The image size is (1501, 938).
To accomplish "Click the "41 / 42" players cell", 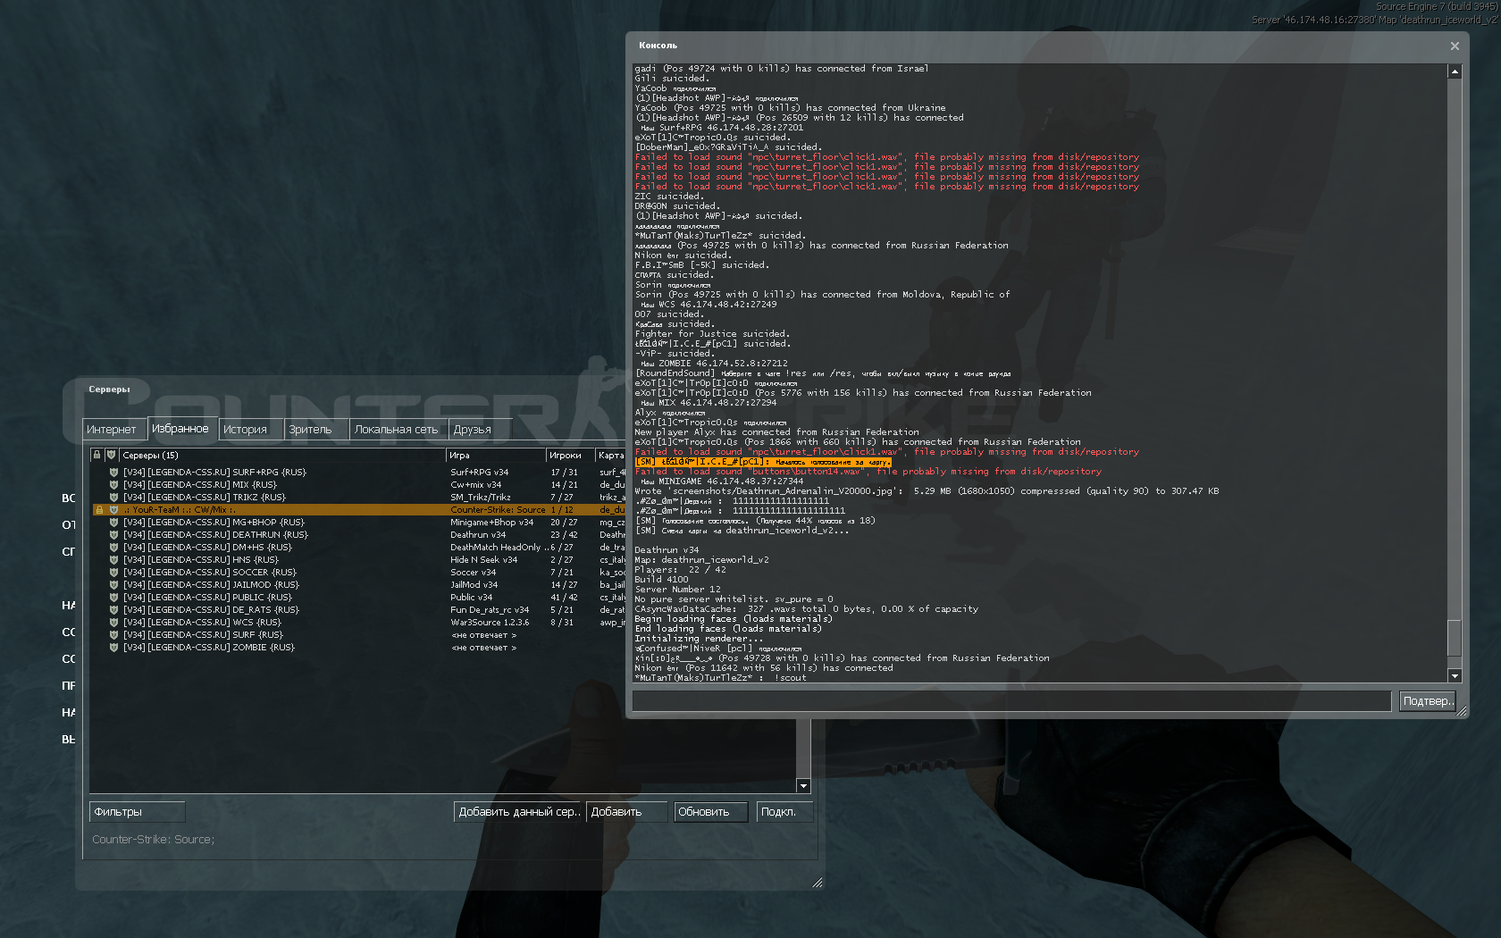I will pos(565,597).
